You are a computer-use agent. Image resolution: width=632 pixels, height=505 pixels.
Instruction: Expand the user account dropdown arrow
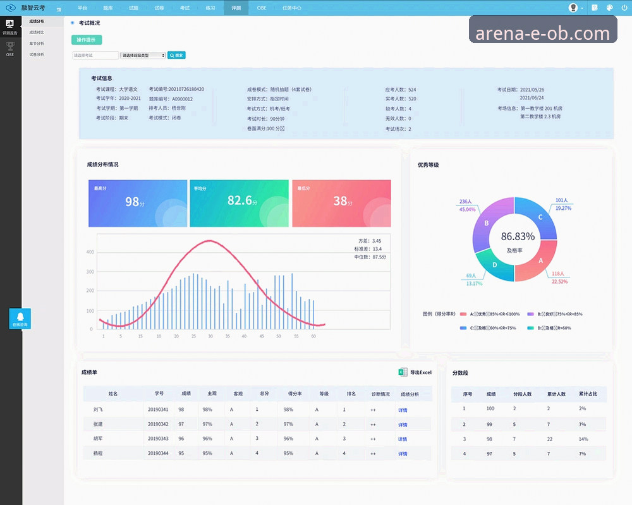click(x=582, y=8)
